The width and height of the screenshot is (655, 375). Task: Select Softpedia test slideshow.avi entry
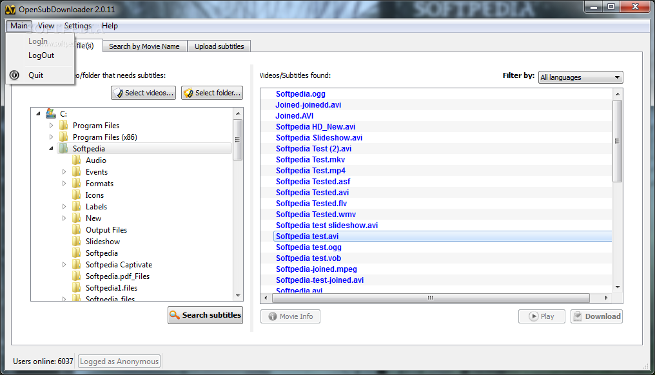[x=327, y=226]
